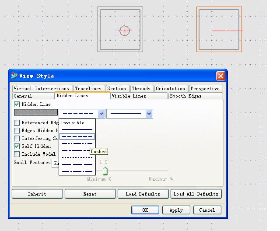
Task: Click the Inherit button
Action: [x=37, y=194]
